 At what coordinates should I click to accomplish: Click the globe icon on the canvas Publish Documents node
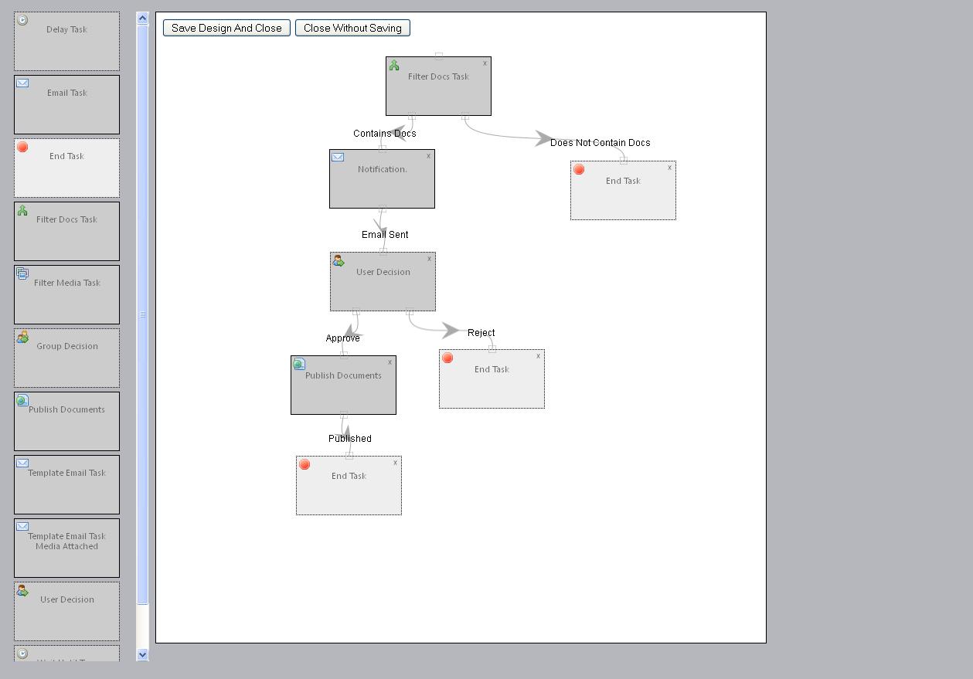click(x=299, y=365)
